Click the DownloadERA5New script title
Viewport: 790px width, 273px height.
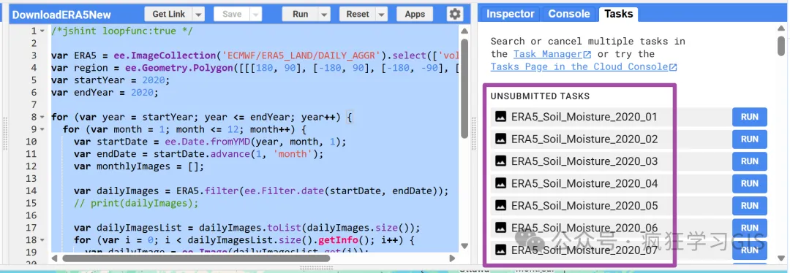61,15
